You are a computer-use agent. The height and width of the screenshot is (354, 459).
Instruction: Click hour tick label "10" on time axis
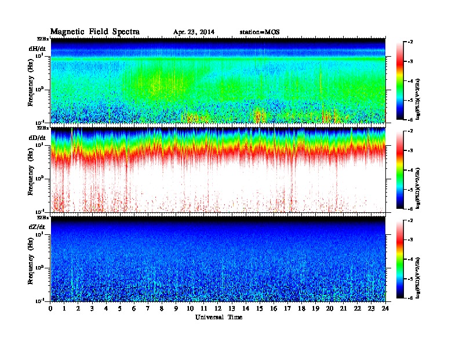[x=190, y=309]
